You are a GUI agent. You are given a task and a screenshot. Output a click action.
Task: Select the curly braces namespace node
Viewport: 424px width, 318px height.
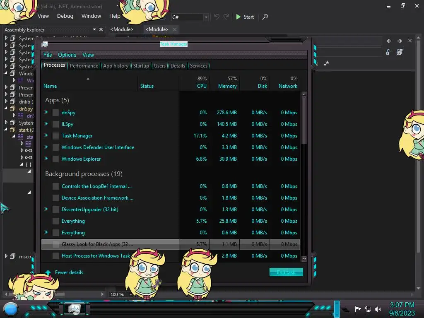point(29,164)
